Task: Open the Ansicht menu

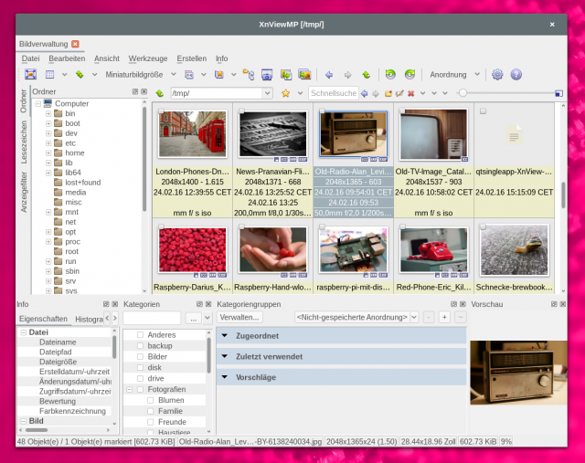Action: click(107, 58)
